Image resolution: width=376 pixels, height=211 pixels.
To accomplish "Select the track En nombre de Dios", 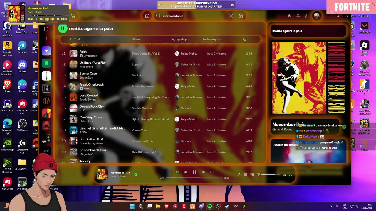I will click(x=93, y=150).
